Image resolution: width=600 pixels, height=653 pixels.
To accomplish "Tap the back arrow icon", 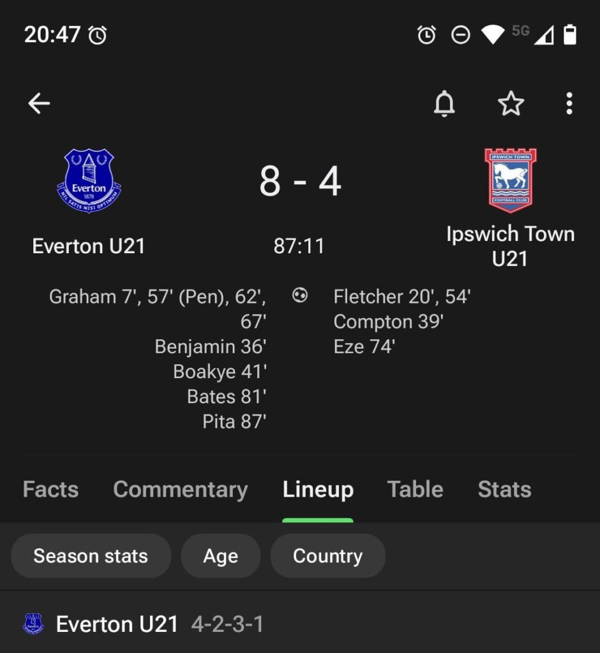I will [39, 103].
